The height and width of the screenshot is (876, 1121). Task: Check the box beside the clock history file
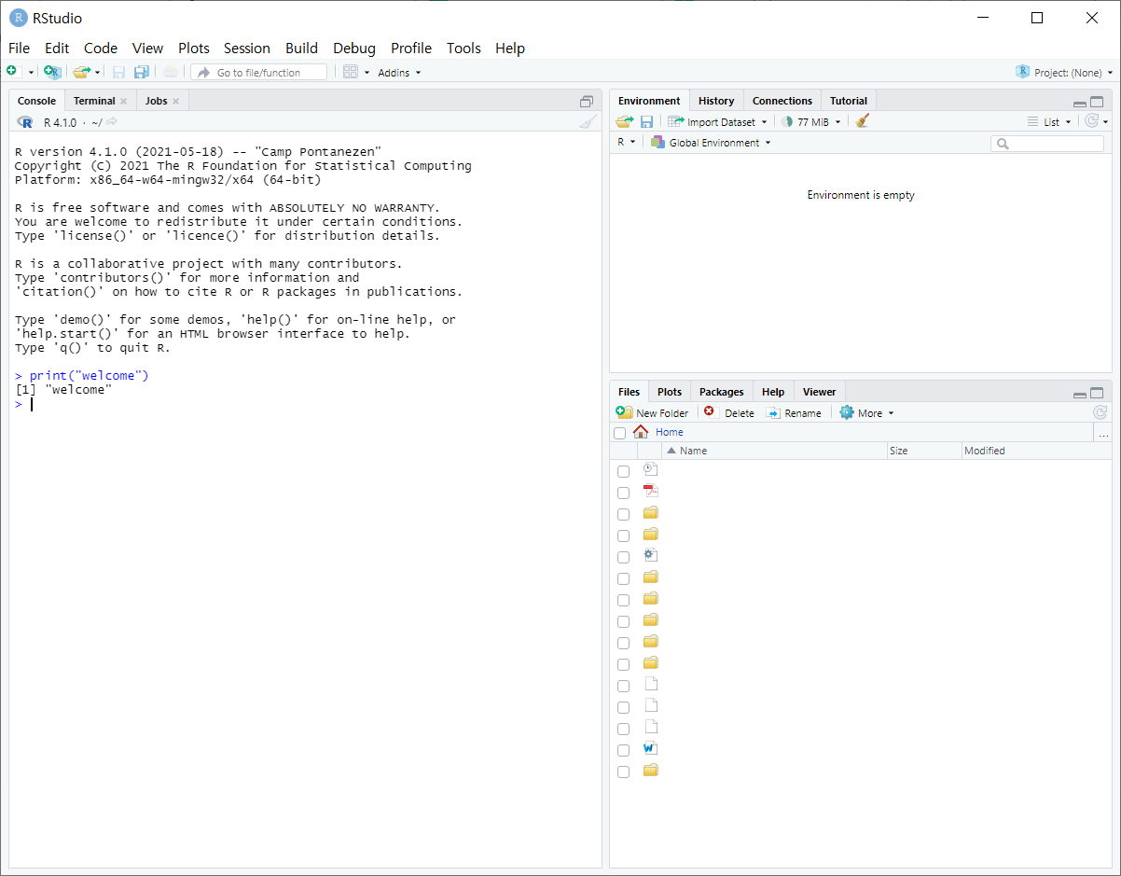pyautogui.click(x=623, y=471)
